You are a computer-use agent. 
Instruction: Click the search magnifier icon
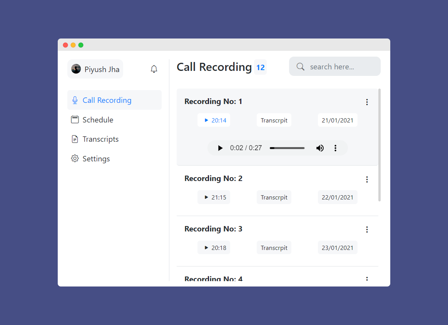301,66
